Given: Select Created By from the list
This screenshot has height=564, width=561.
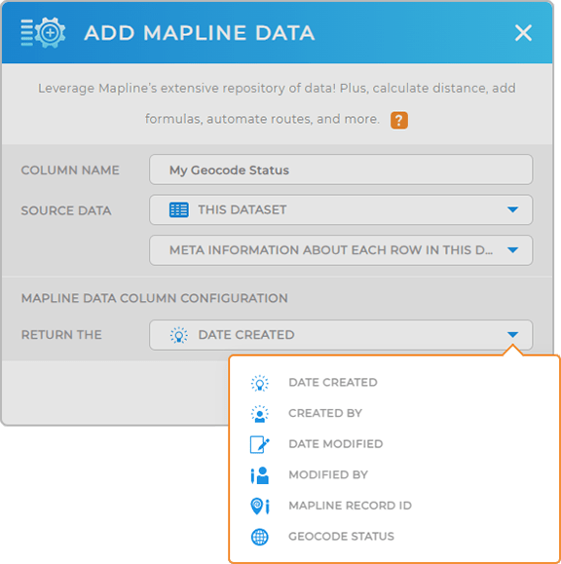Looking at the screenshot, I should pos(325,413).
